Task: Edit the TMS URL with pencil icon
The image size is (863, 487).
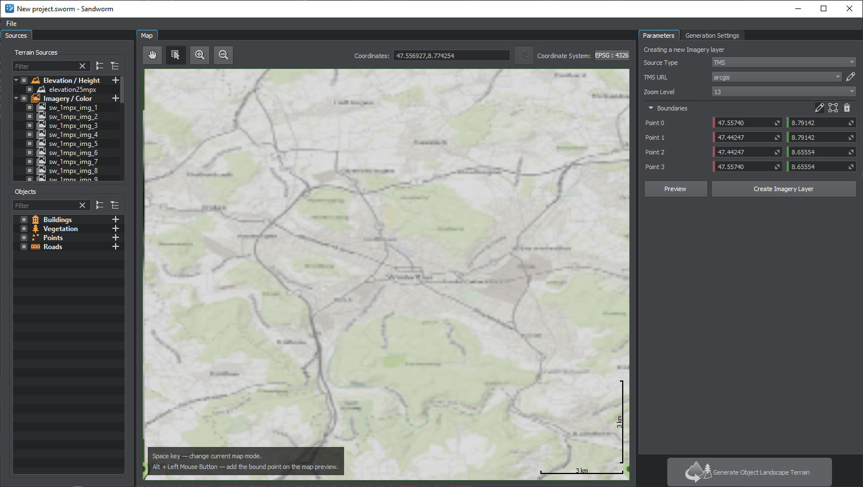Action: 851,77
